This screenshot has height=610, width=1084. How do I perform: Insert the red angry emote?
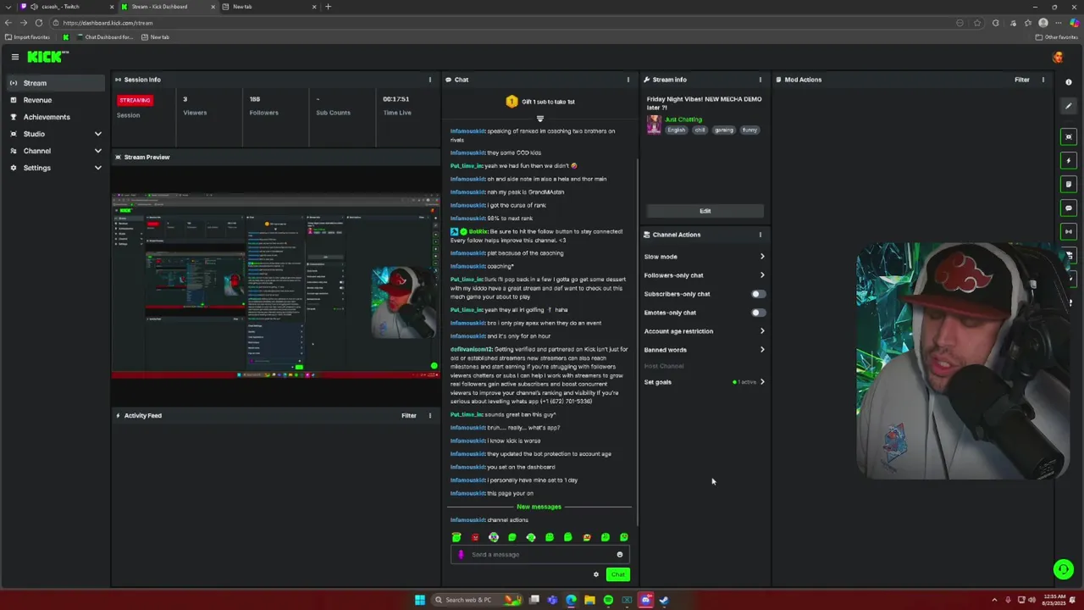[475, 537]
